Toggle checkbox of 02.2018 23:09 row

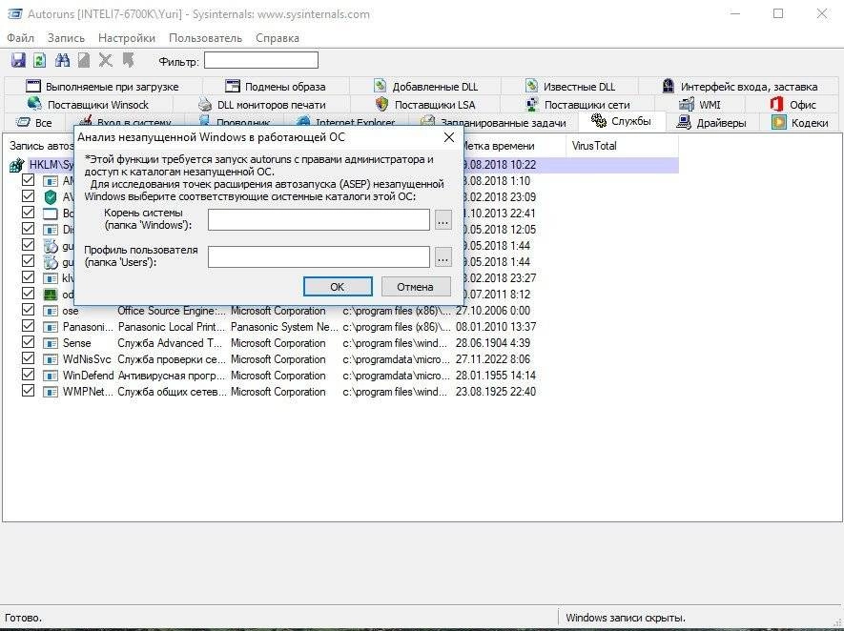[28, 196]
